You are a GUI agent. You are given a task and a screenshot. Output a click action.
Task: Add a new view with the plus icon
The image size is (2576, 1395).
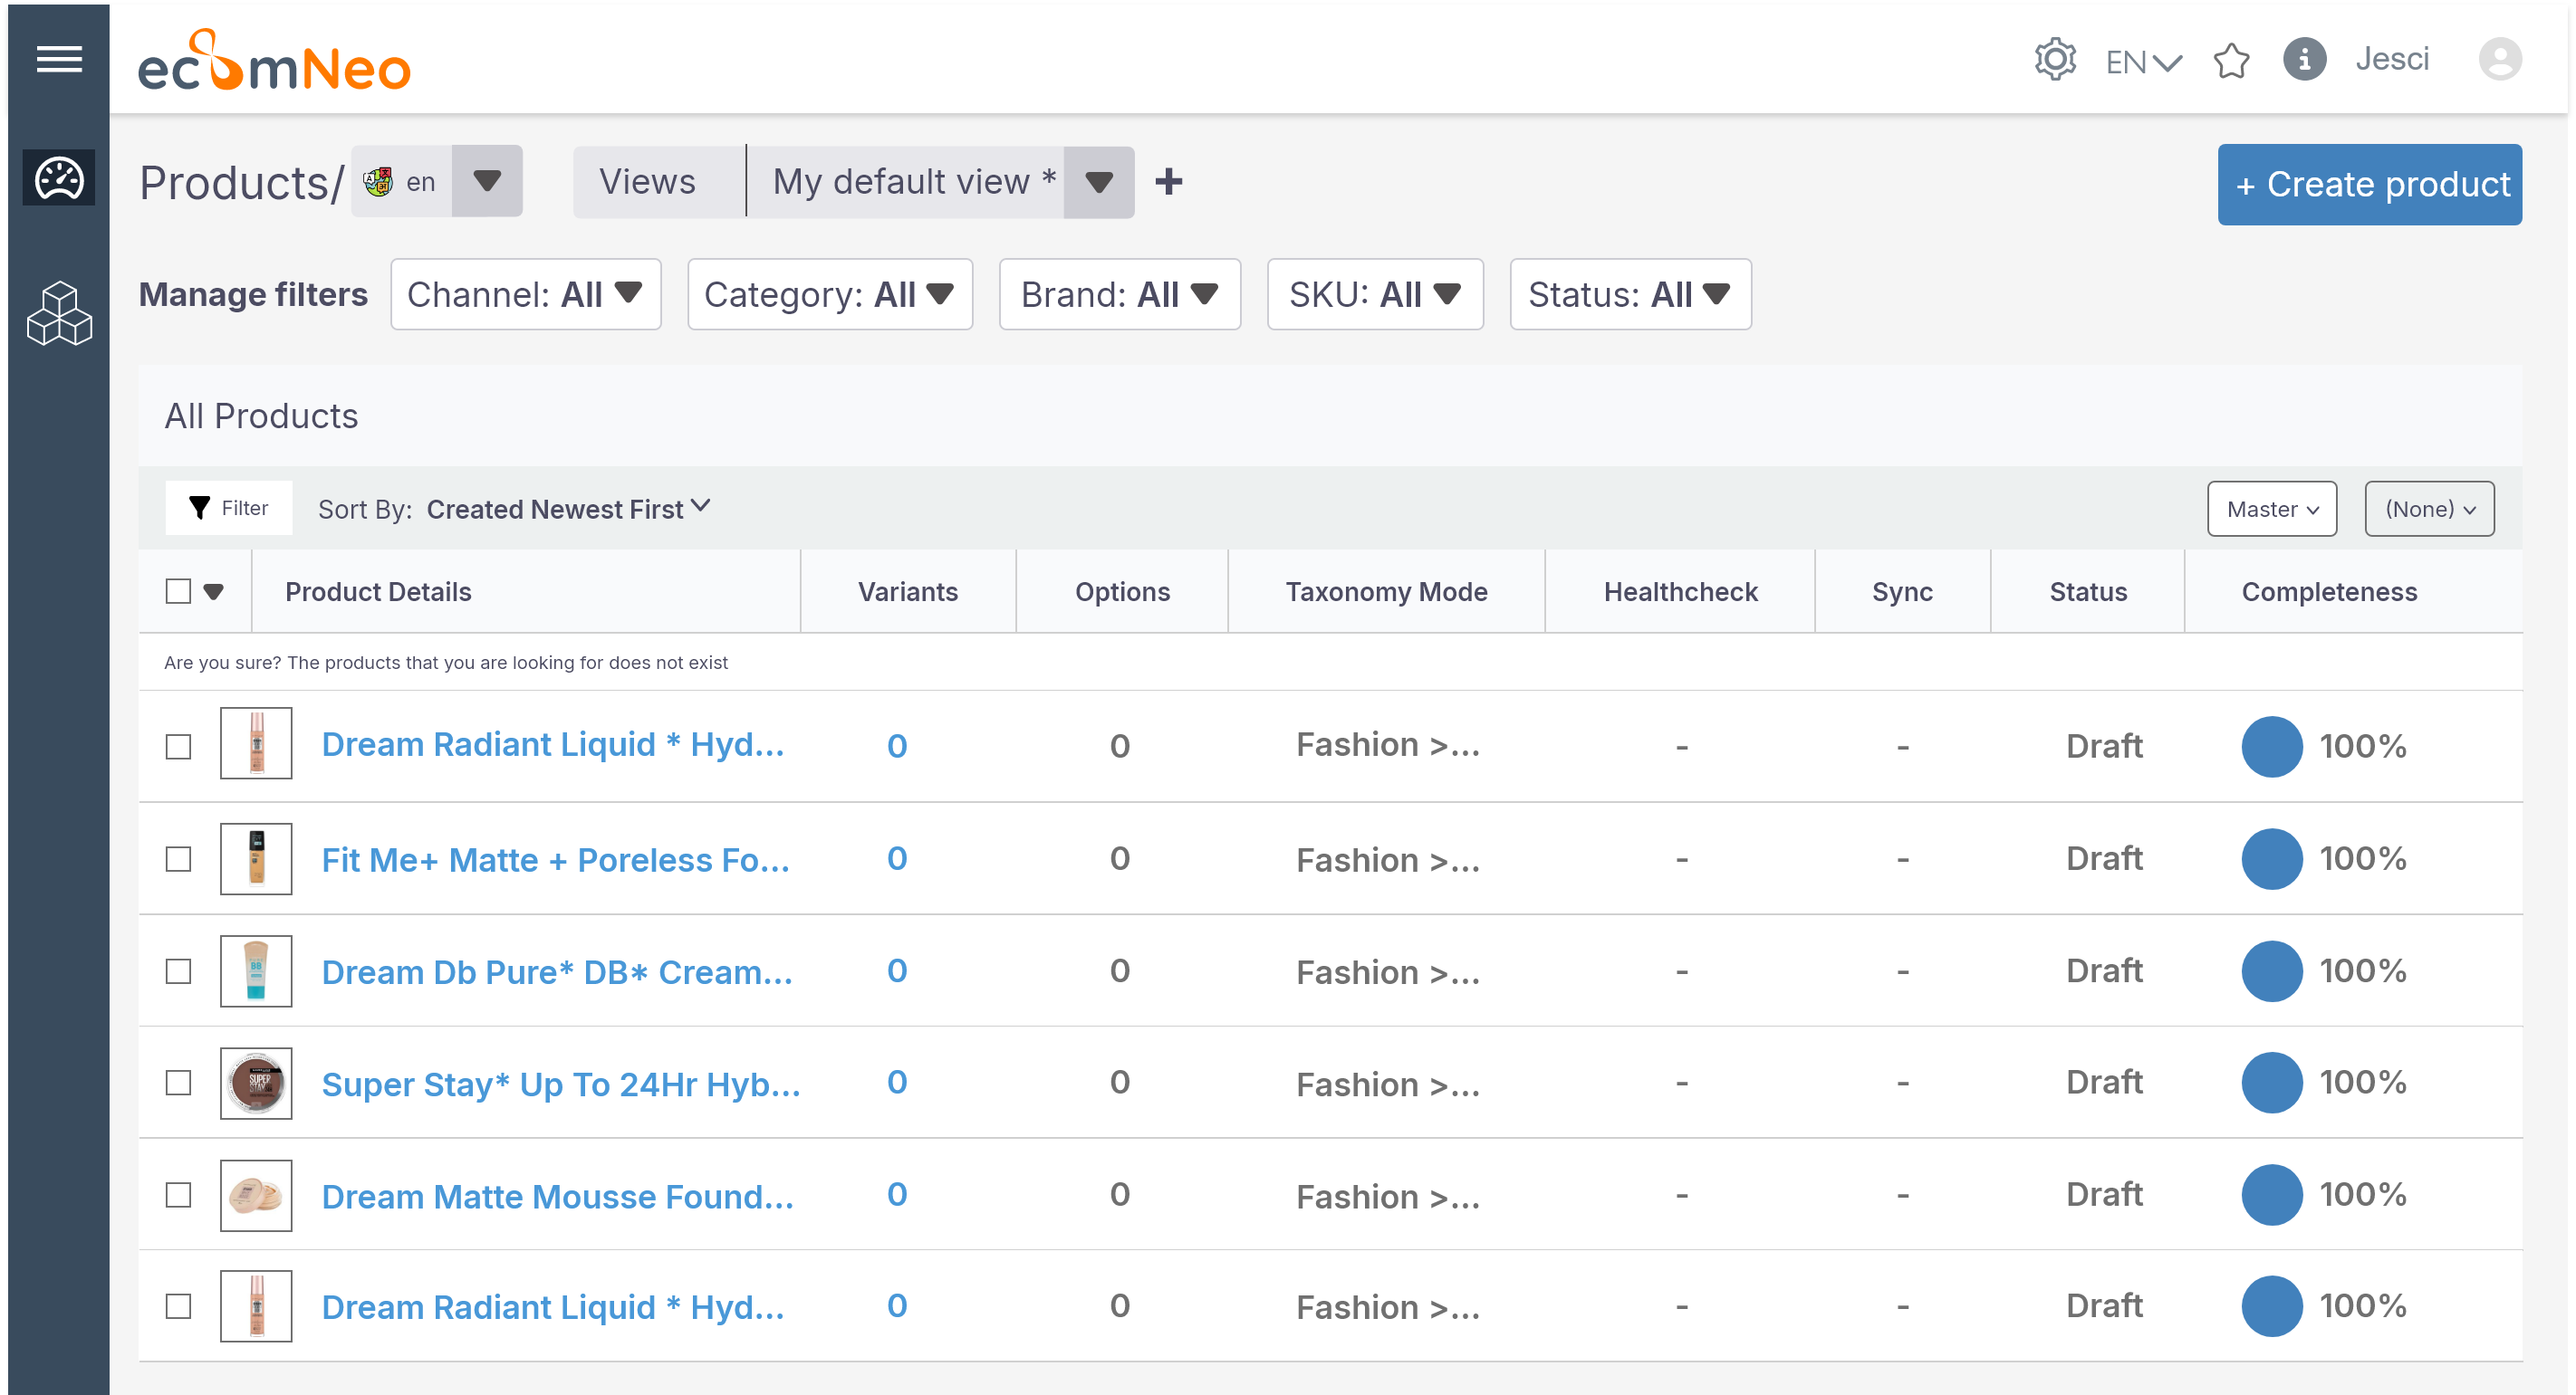point(1169,182)
